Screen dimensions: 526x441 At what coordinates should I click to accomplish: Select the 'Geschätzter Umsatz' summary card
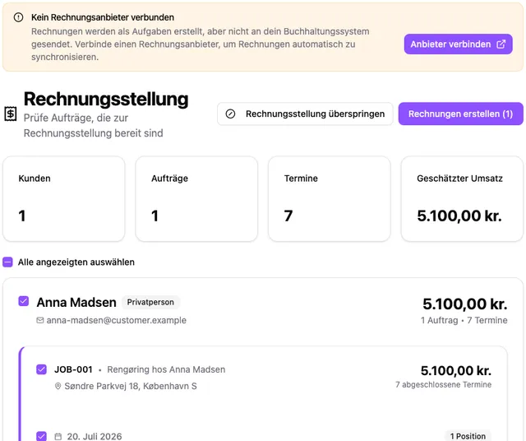pyautogui.click(x=462, y=199)
